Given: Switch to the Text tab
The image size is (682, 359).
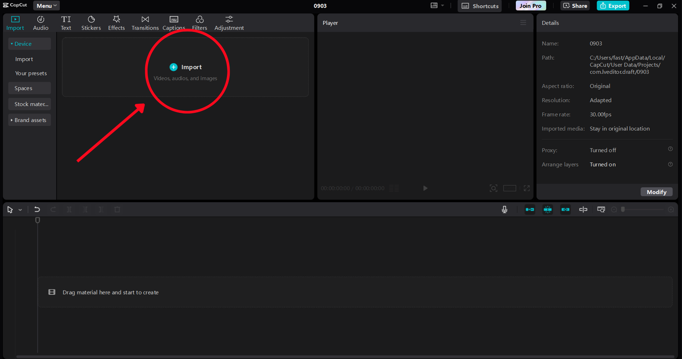Looking at the screenshot, I should click(x=66, y=23).
